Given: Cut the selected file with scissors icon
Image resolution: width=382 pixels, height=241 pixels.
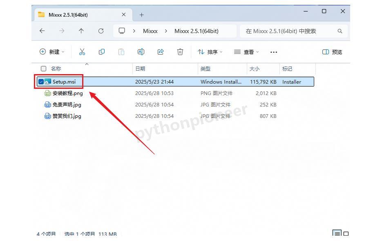Looking at the screenshot, I should pos(82,52).
